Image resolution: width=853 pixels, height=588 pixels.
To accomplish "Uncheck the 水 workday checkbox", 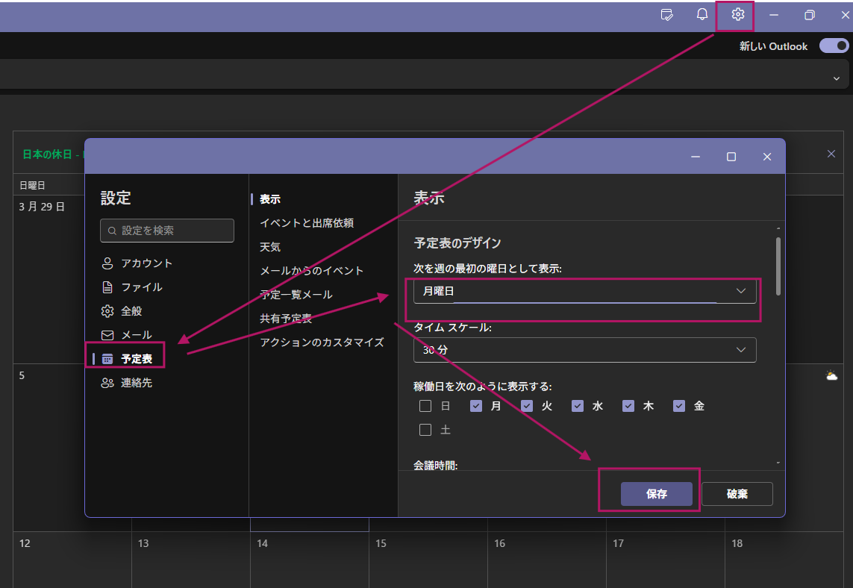I will (578, 406).
